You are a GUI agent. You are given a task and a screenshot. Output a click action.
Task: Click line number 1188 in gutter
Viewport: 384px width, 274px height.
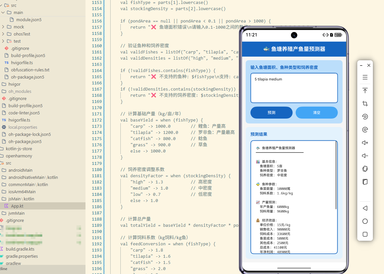[97, 219]
